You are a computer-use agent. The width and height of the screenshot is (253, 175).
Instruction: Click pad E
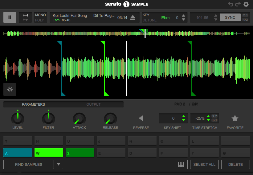pos(111,153)
